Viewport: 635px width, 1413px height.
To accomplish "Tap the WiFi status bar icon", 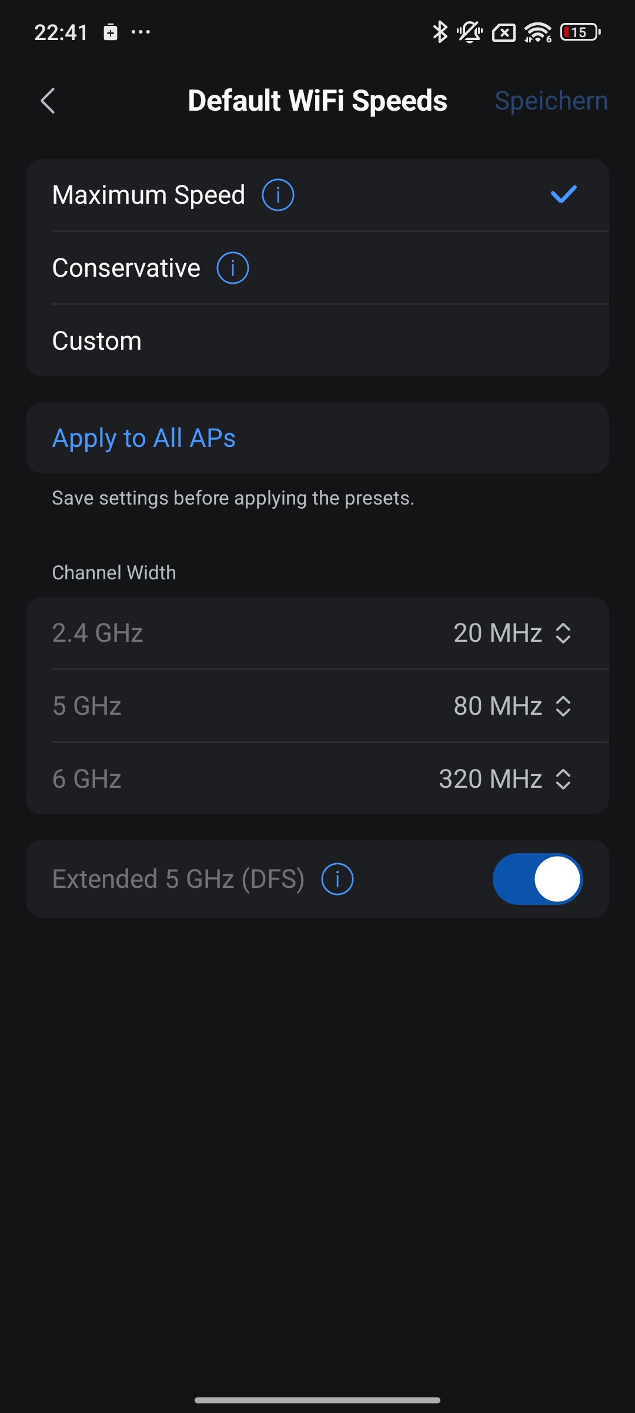I will [537, 32].
